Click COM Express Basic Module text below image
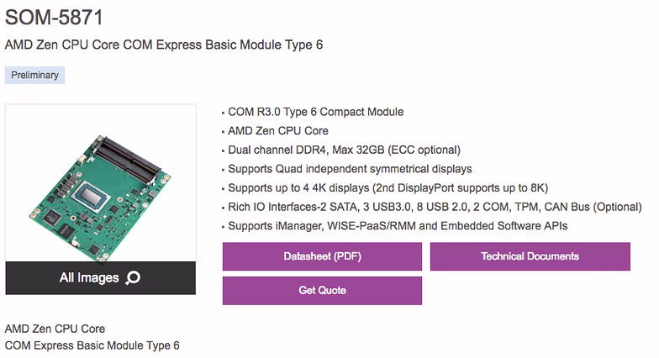 (92, 345)
